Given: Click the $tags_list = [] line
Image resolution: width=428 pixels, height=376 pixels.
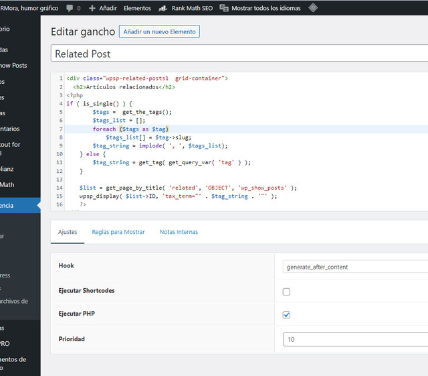Looking at the screenshot, I should [x=119, y=121].
